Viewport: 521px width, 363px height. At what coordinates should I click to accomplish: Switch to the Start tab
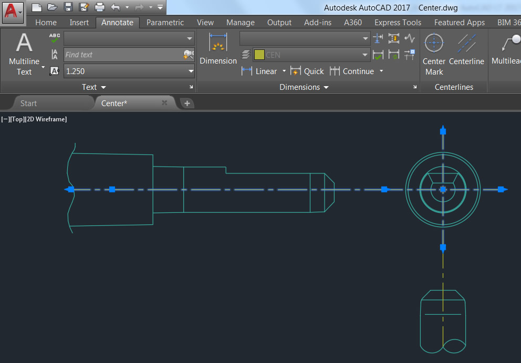pos(28,103)
